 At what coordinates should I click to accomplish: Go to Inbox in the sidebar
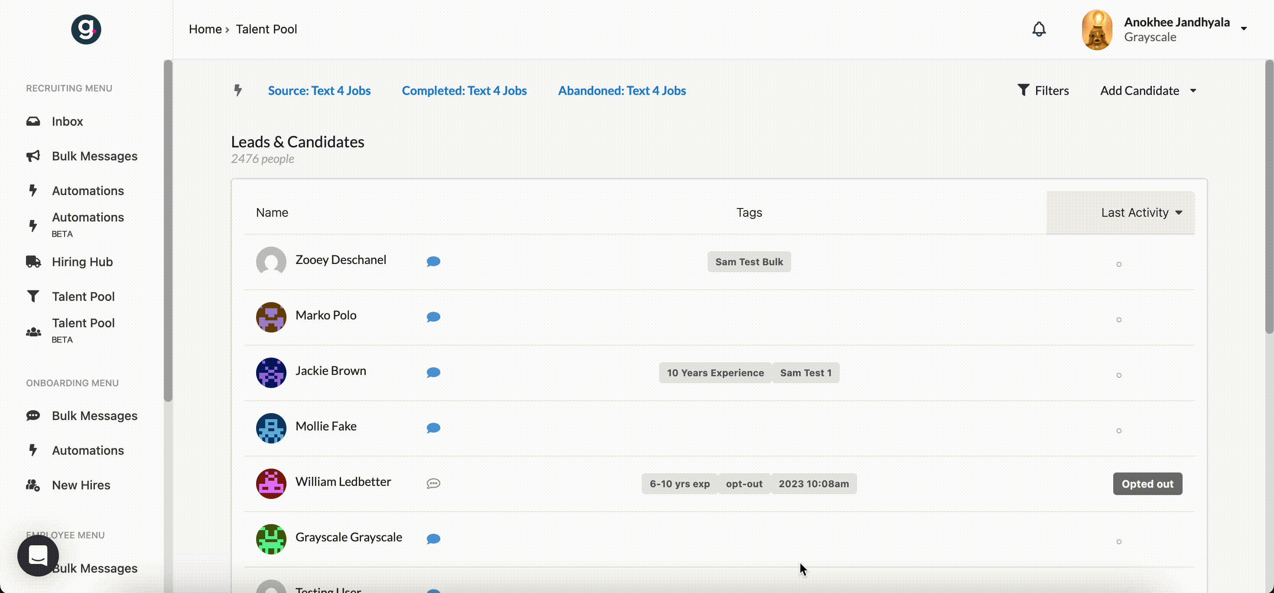[67, 121]
